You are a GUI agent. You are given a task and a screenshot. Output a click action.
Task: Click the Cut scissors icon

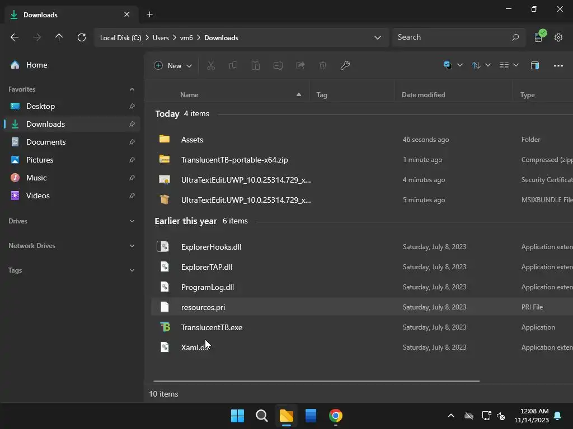(x=211, y=65)
